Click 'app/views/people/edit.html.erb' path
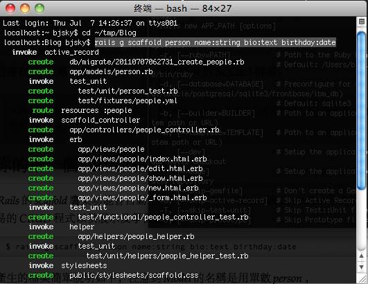Screen dimensions: 368x284 click(140, 168)
